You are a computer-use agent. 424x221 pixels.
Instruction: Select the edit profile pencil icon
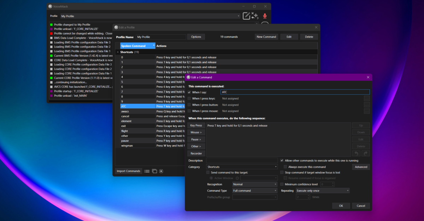click(246, 16)
